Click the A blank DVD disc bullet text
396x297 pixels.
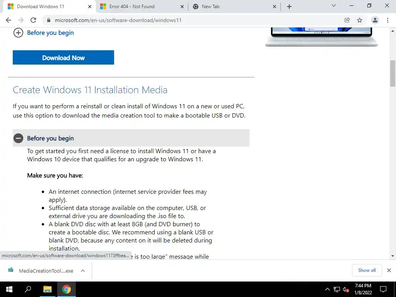tap(131, 236)
